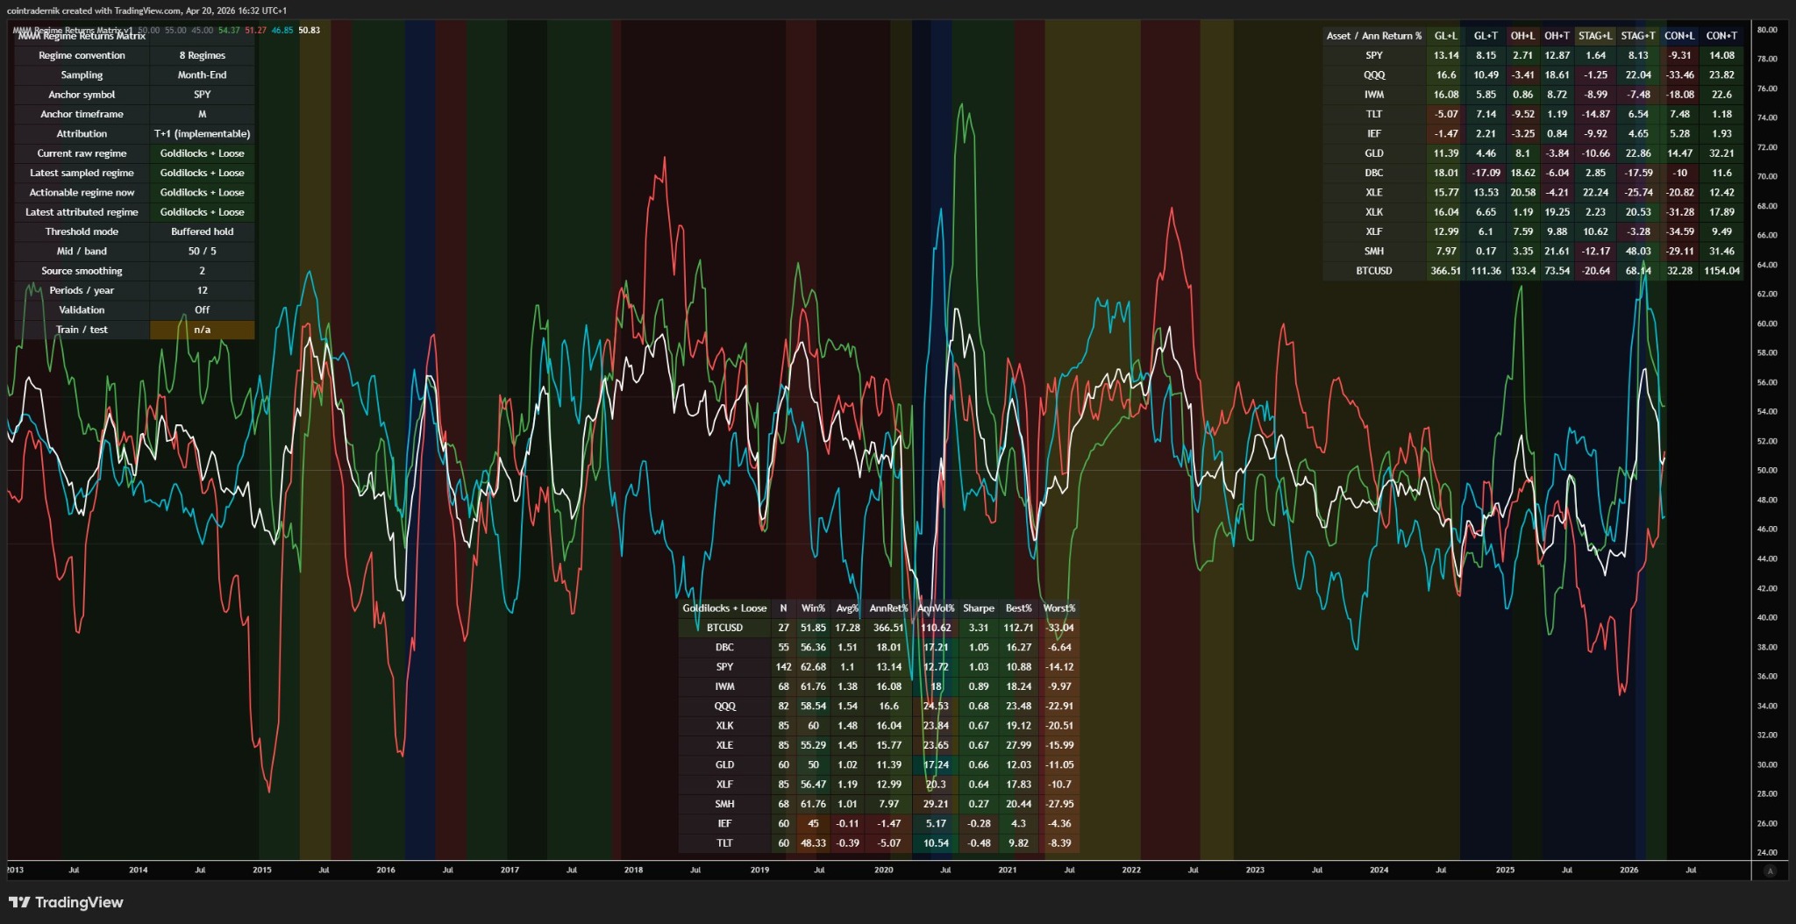
Task: Click the gold-highlighted Train / test cell
Action: pyautogui.click(x=202, y=329)
